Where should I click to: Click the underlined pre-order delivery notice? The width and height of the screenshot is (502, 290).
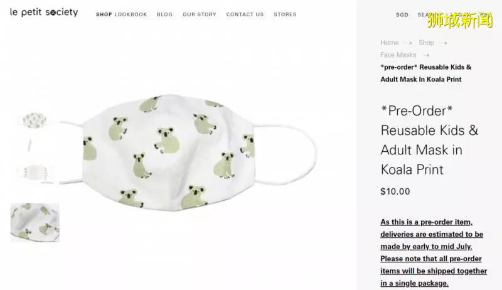click(434, 252)
